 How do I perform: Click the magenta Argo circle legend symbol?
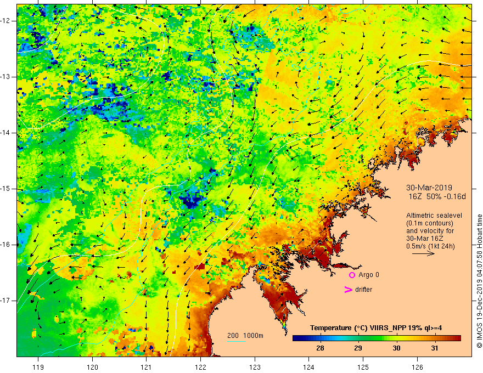352,275
